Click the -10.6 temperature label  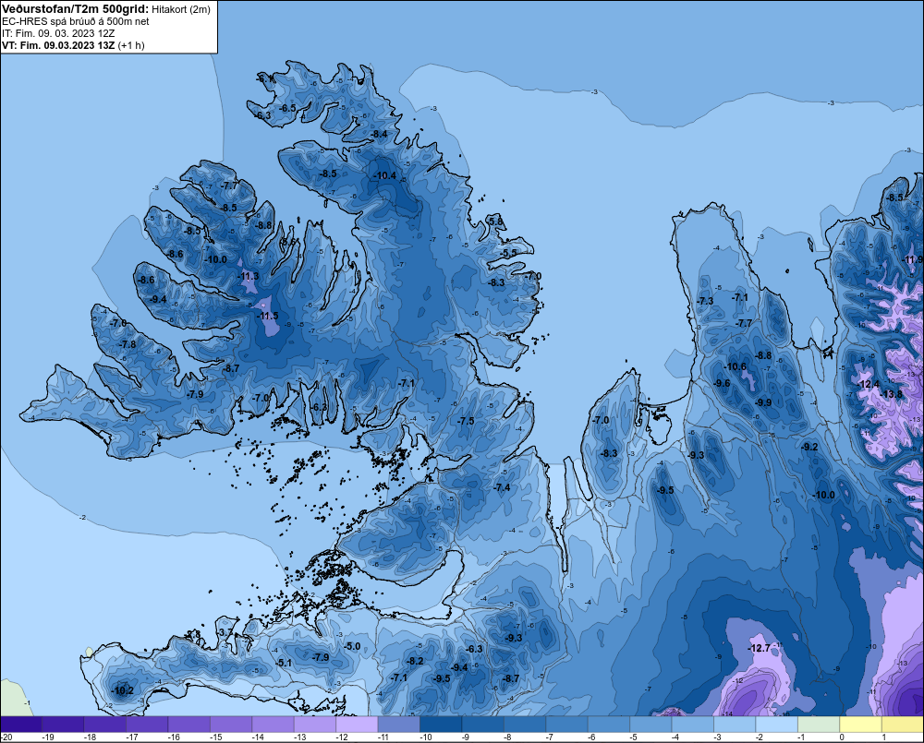736,366
